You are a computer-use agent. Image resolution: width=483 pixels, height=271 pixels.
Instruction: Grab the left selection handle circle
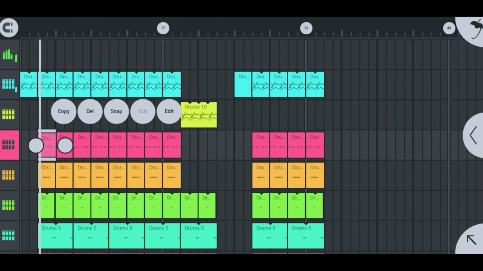pyautogui.click(x=36, y=146)
